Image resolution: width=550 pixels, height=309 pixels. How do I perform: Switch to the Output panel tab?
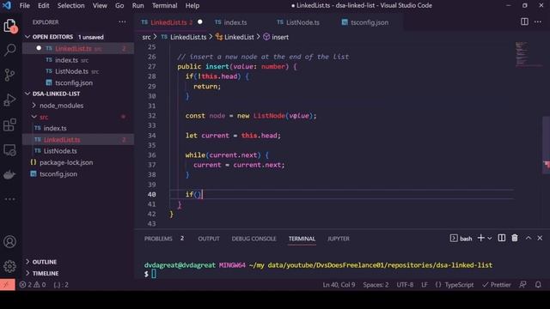coord(209,239)
